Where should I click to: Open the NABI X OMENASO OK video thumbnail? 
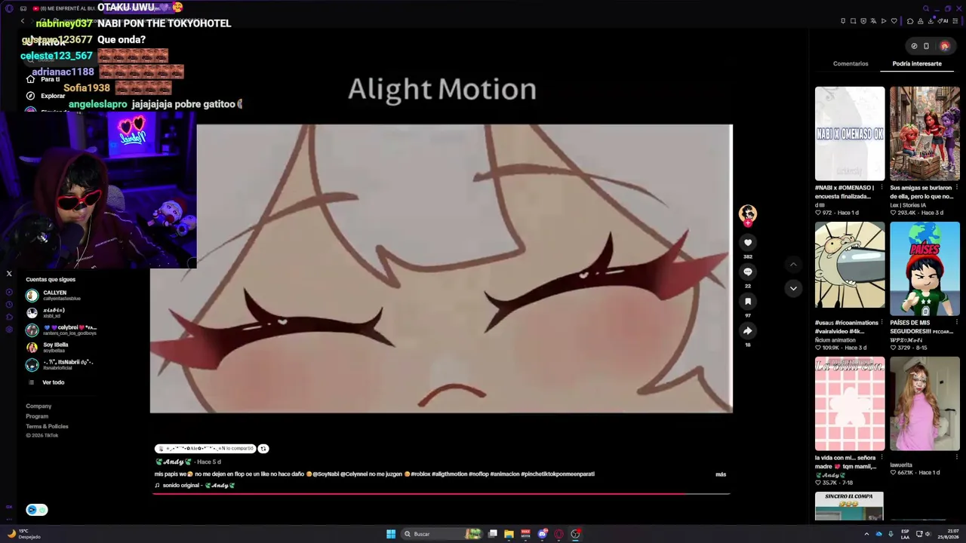click(x=850, y=133)
